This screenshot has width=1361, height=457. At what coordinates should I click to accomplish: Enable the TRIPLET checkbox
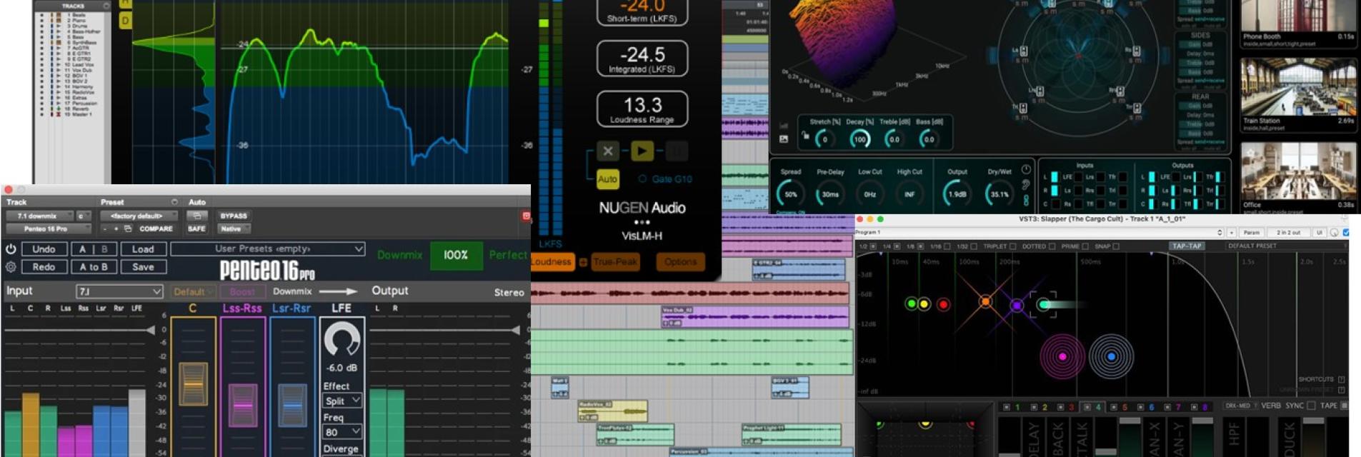click(1012, 246)
